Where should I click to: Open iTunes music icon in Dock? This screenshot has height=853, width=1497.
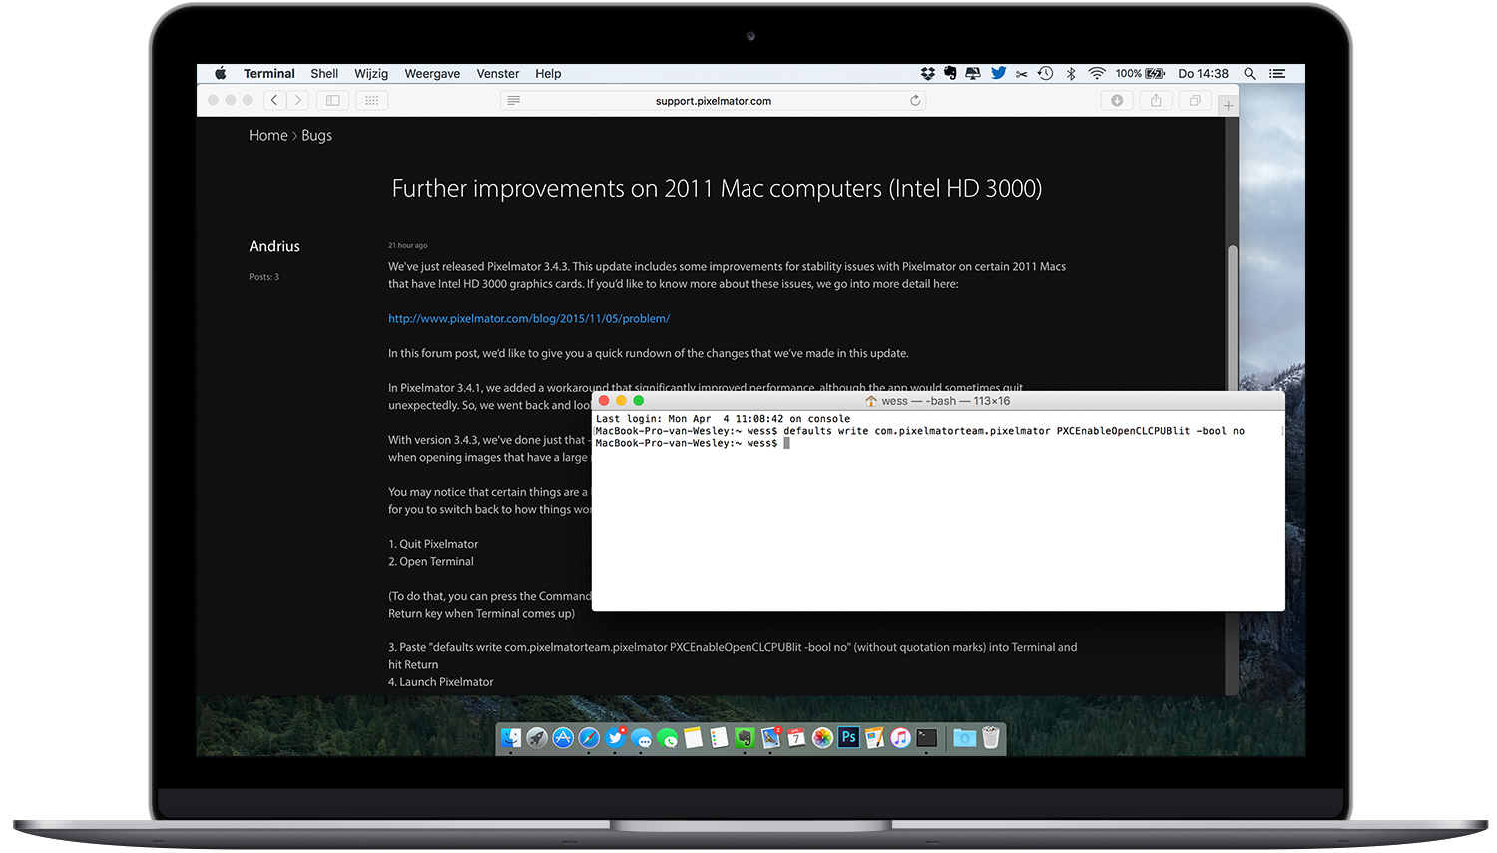pyautogui.click(x=900, y=738)
